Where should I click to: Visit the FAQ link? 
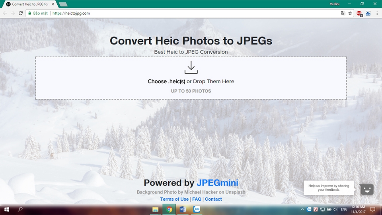coord(197,199)
